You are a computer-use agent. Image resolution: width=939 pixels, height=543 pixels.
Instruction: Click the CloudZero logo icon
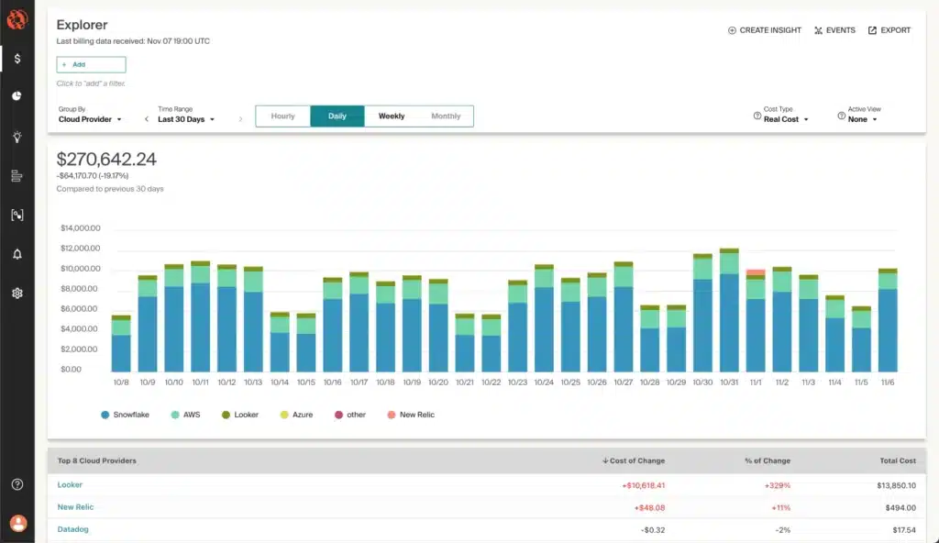coord(17,20)
